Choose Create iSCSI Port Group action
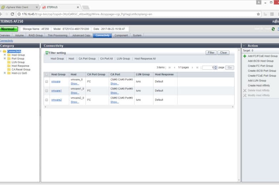 [x=262, y=71]
